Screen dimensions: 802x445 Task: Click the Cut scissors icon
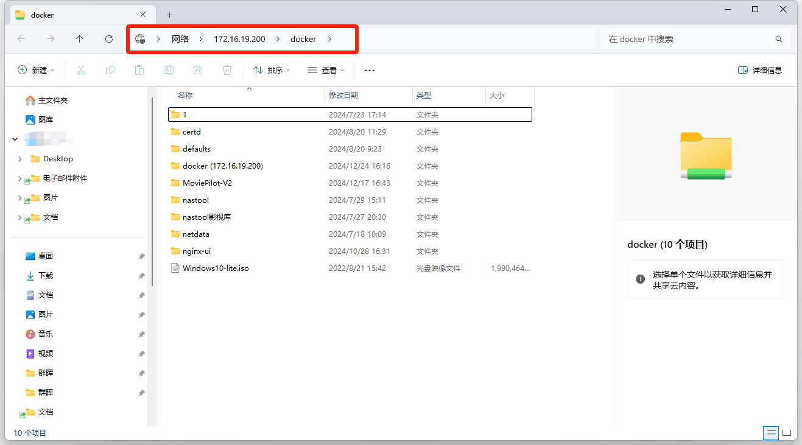(x=81, y=70)
